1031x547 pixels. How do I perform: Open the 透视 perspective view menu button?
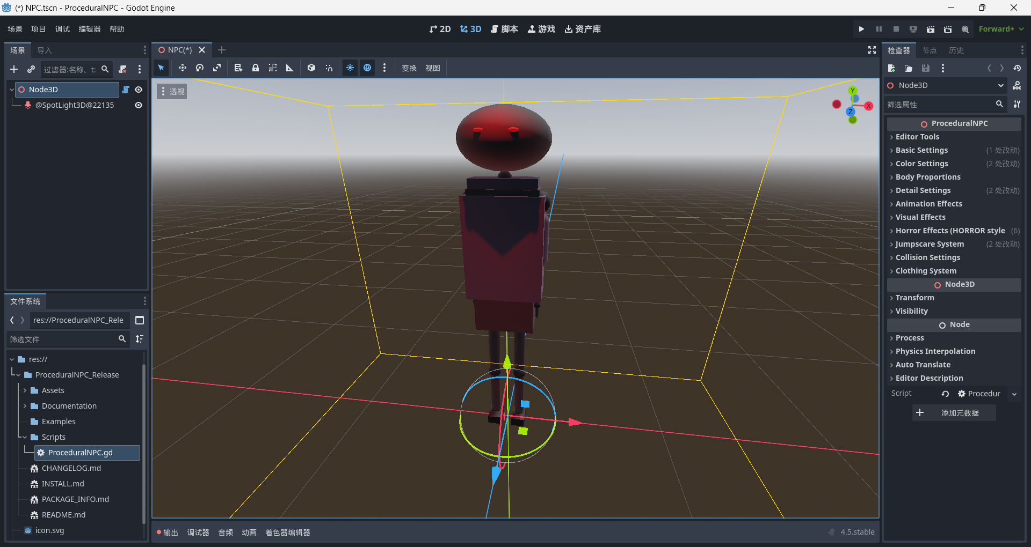(172, 92)
